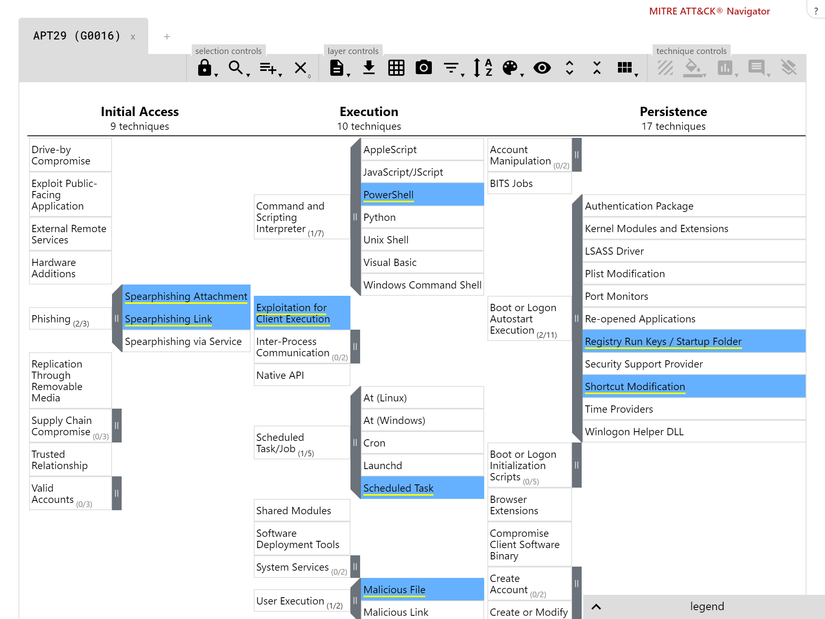
Task: Expand Boot or Logon Initialization Scripts handle
Action: (577, 465)
